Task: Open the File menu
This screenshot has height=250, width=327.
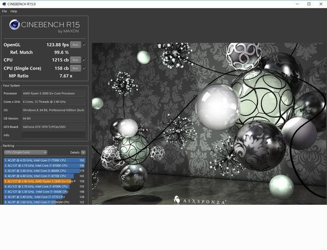Action: point(4,11)
